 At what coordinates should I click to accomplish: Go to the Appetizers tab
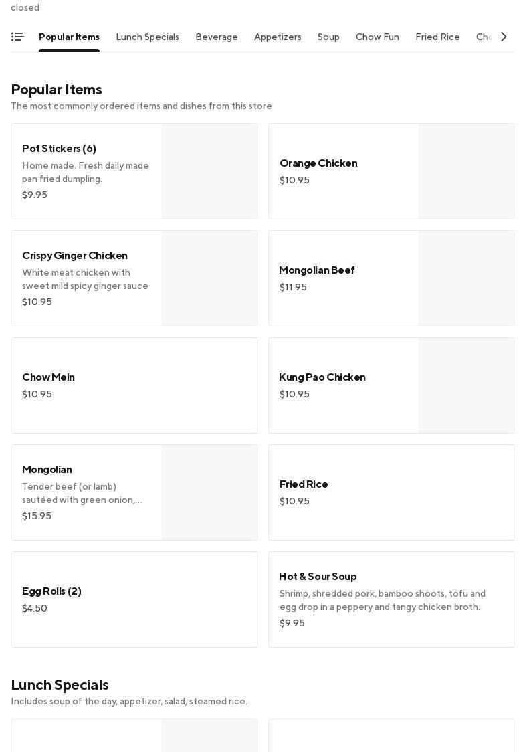click(278, 37)
